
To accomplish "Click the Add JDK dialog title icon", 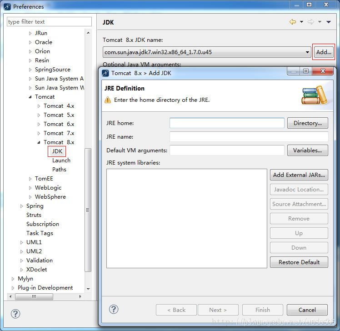I will coord(105,73).
